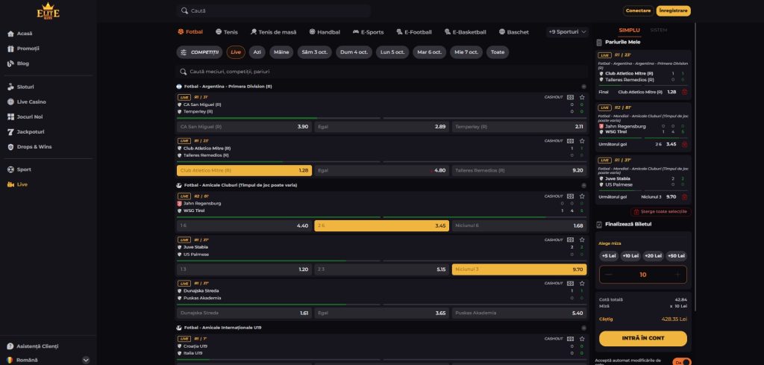Switch bet slip to Sistem tab

point(659,30)
